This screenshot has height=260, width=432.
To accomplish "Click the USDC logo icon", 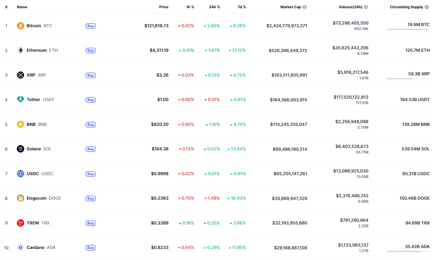I will [21, 174].
